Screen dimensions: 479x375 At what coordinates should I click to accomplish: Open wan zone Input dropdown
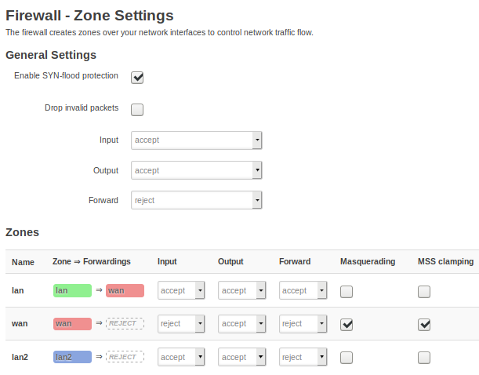(x=181, y=324)
